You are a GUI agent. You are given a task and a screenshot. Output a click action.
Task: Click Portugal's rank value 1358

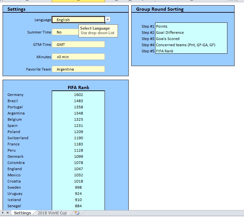click(x=78, y=107)
